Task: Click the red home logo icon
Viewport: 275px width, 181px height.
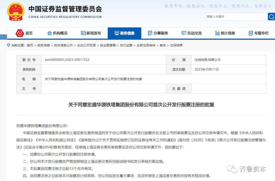Action: [20, 33]
